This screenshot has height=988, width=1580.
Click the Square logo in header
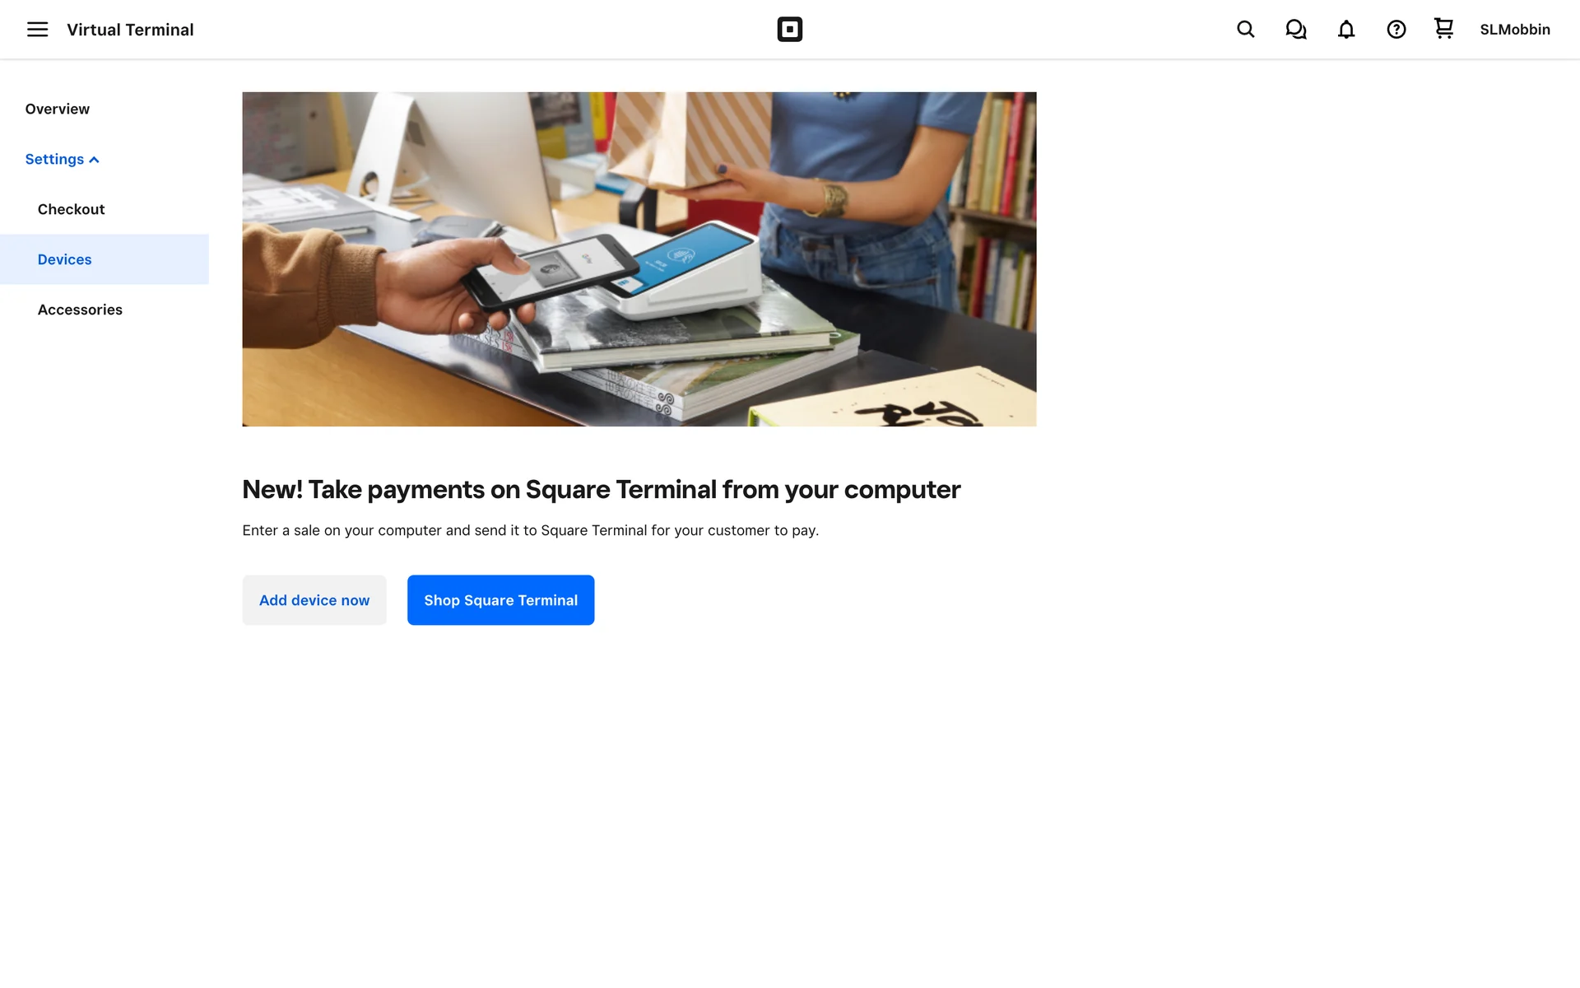(x=789, y=30)
